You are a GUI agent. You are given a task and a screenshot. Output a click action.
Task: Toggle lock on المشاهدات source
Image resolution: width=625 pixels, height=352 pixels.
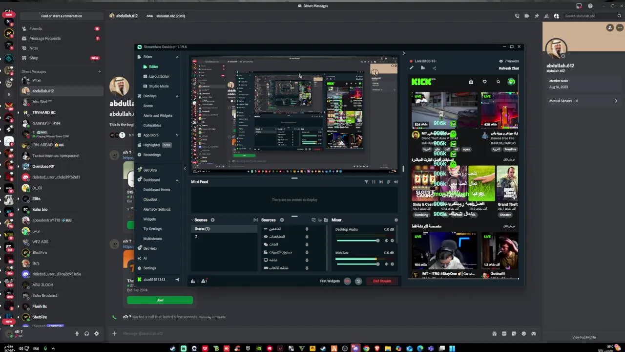click(x=307, y=237)
